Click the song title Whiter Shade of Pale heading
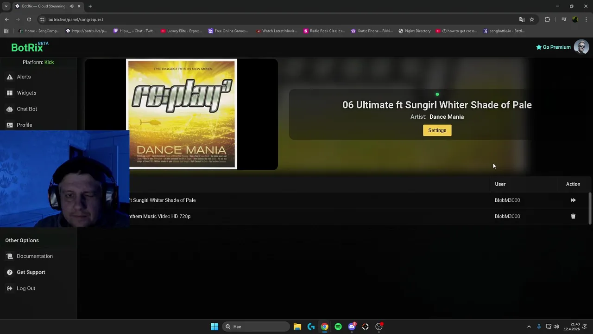The height and width of the screenshot is (334, 593). (437, 105)
